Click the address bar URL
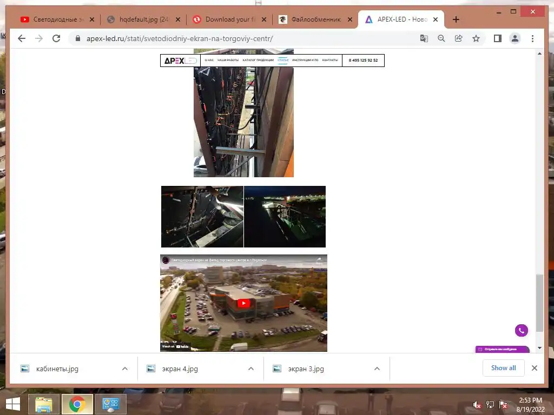 pyautogui.click(x=180, y=38)
